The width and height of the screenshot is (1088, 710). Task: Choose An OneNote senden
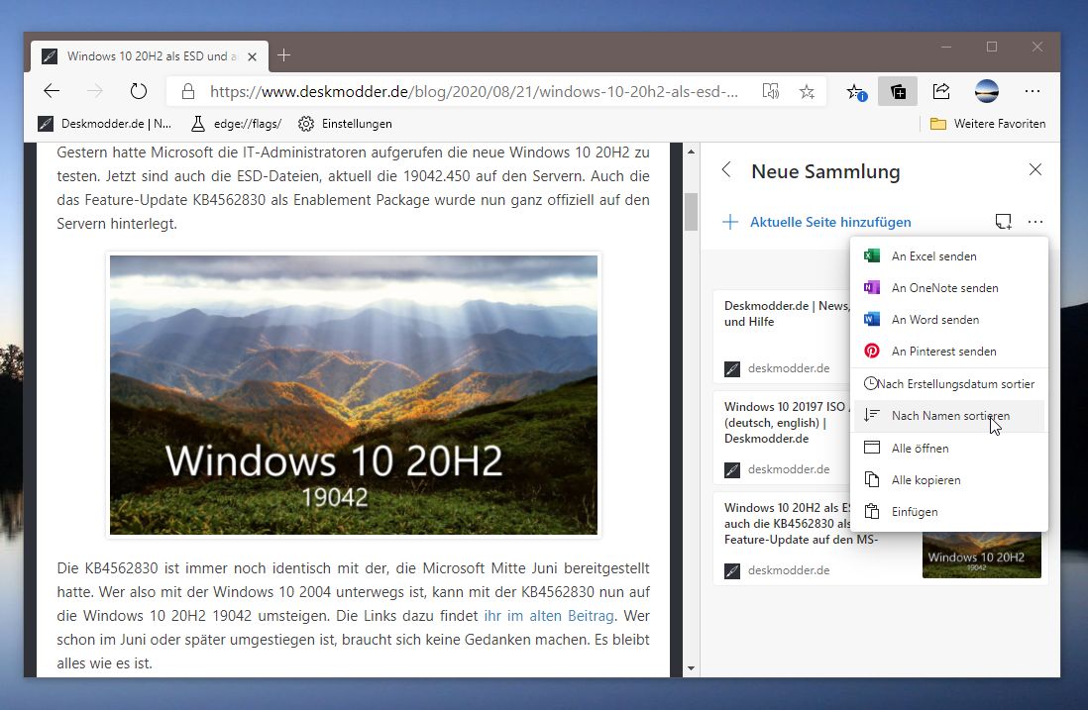949,288
